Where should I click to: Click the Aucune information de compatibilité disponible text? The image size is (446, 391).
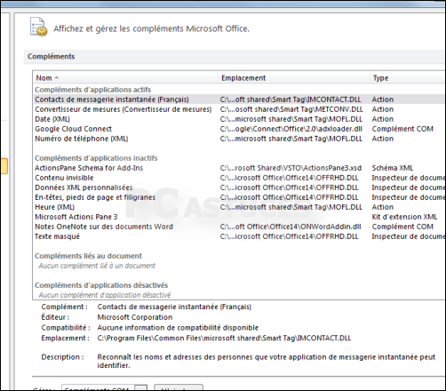pyautogui.click(x=178, y=328)
